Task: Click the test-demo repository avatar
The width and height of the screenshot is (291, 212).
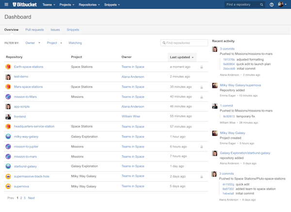Action: pos(8,77)
